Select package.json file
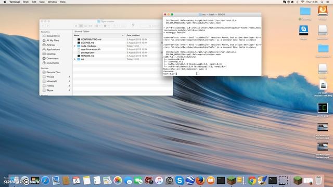This screenshot has width=333, height=187. [88, 52]
